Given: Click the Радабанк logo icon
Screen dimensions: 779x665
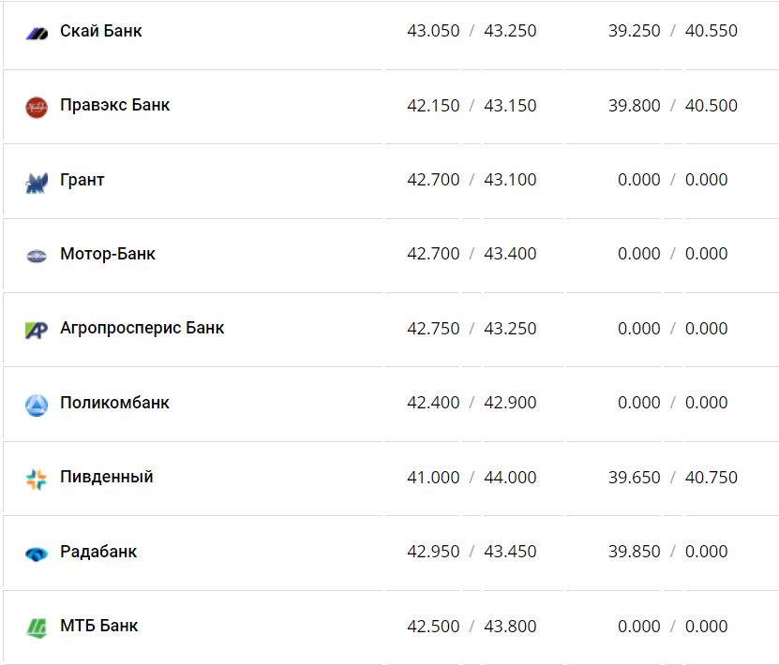Looking at the screenshot, I should (37, 554).
